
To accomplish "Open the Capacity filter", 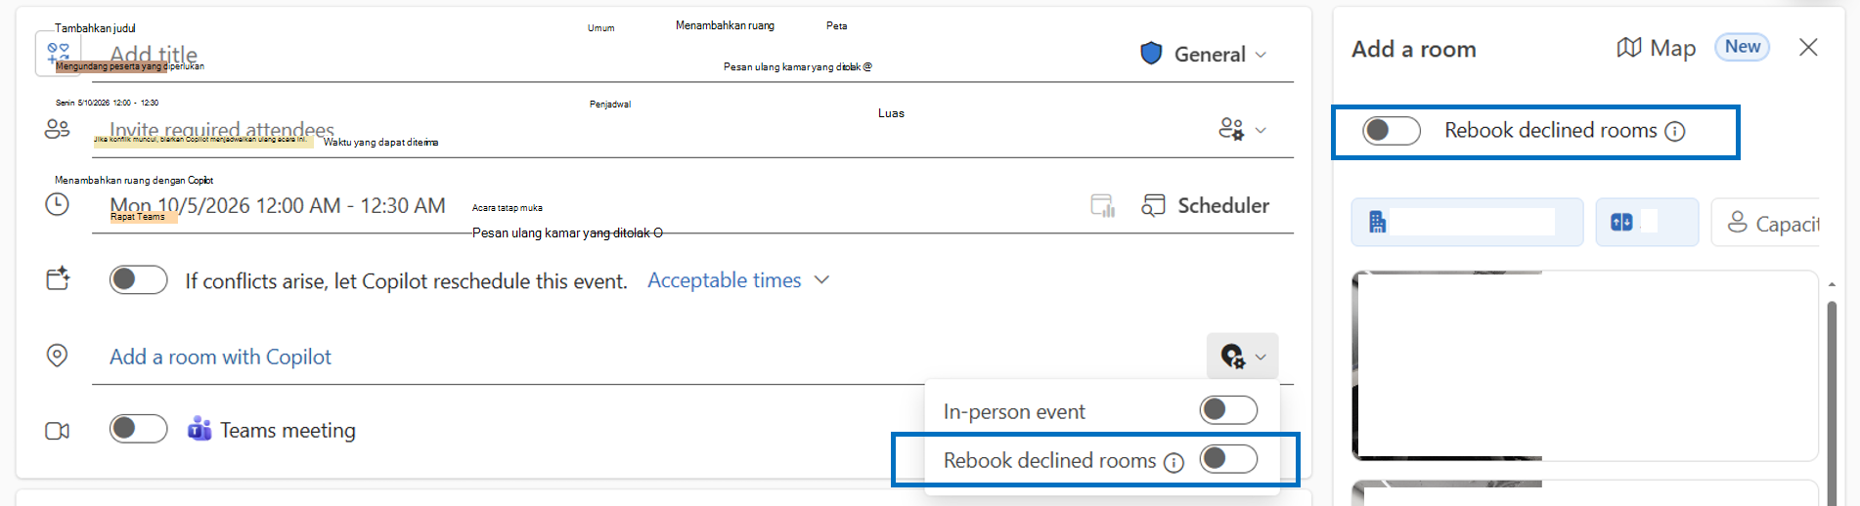I will coord(1766,223).
